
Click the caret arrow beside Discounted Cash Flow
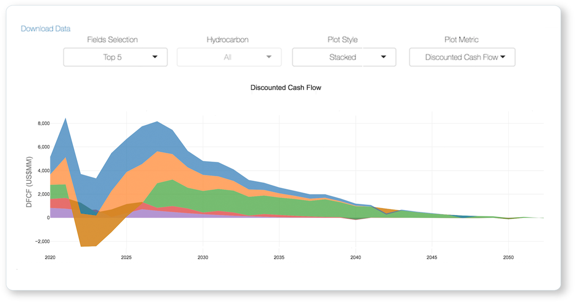[503, 57]
